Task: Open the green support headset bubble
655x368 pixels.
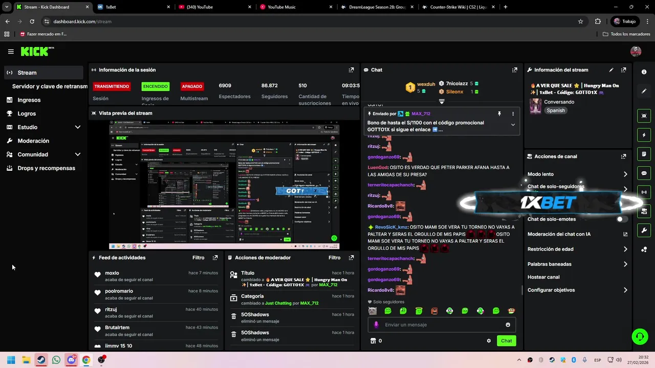Action: (640, 336)
